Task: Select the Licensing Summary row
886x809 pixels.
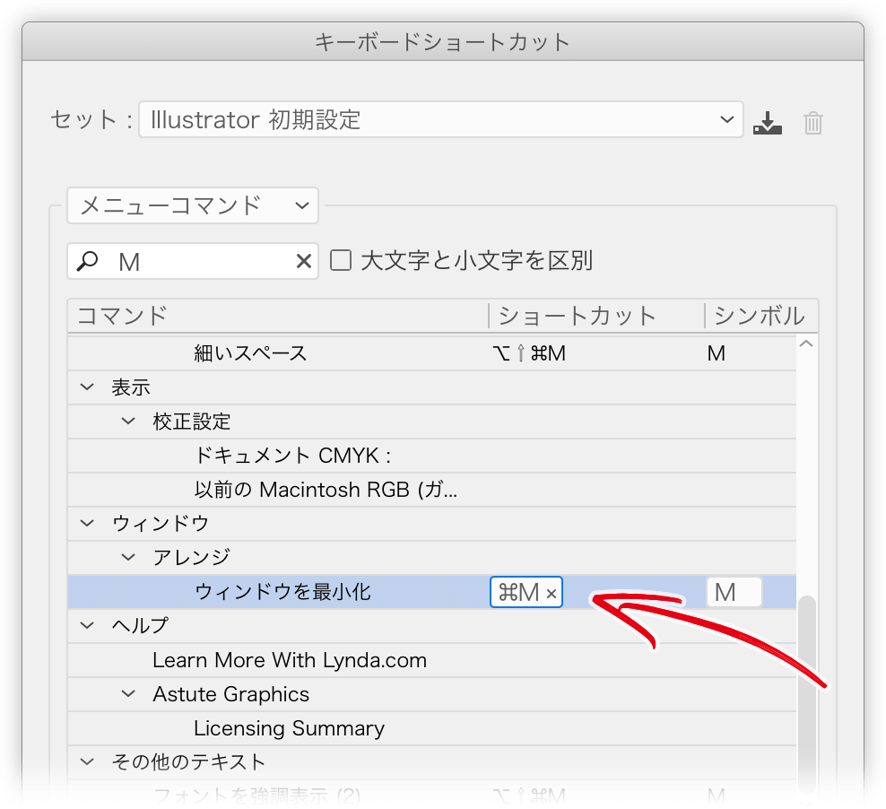Action: [x=431, y=728]
